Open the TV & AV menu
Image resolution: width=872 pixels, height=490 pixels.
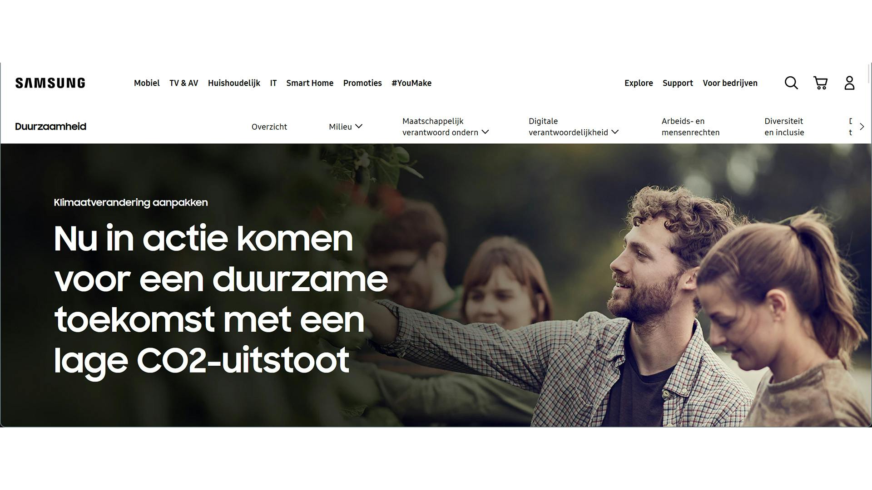point(184,83)
